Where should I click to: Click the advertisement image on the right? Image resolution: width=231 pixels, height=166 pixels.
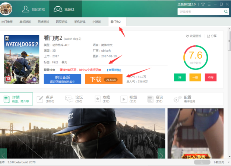[196, 133]
